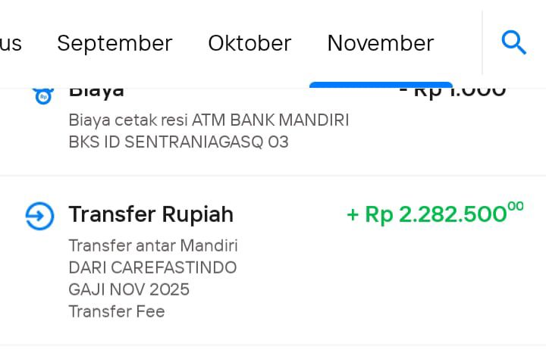The height and width of the screenshot is (356, 546).
Task: Open the Transfer Rupiah transaction title
Action: click(151, 214)
